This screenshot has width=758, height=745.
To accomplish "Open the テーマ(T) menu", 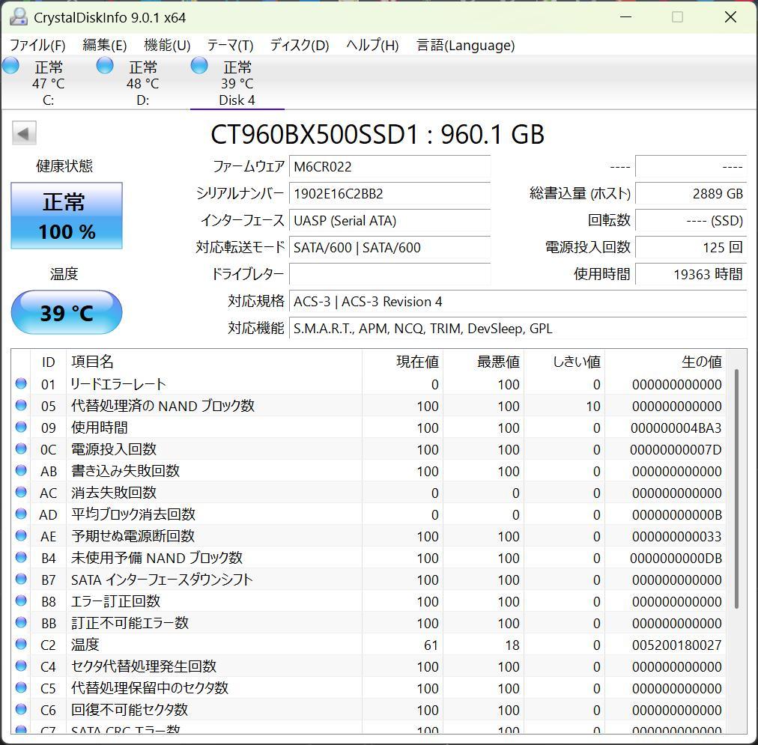I will point(230,46).
